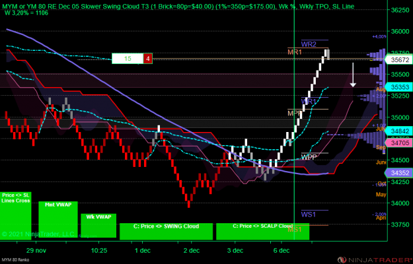The image size is (413, 264).
Task: Select the cyan 34842 price marker
Action: [x=398, y=131]
